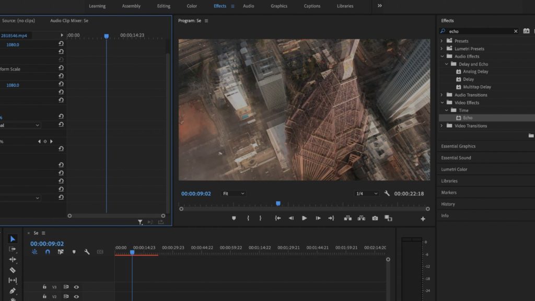Select the Razor tool in the toolbar
This screenshot has height=301, width=535.
pos(13,270)
